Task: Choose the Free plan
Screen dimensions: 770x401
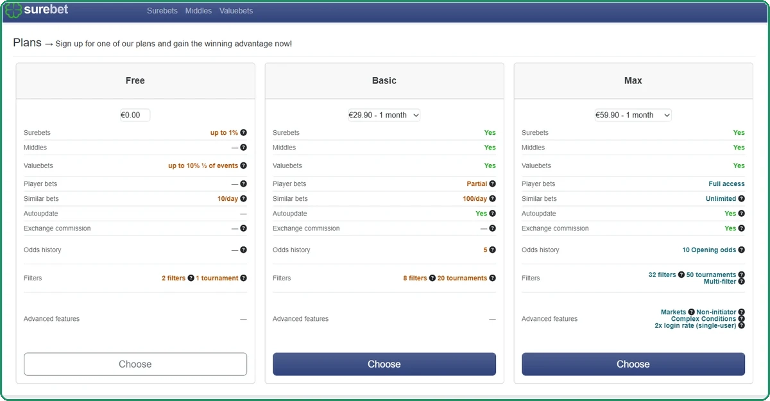Action: 135,364
